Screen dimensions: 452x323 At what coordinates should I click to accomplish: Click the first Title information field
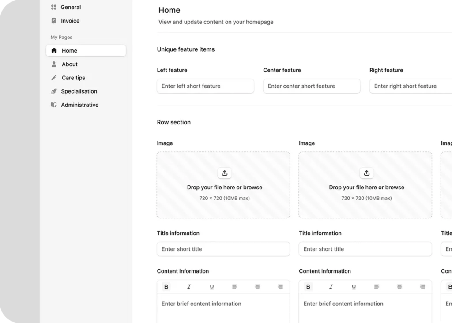(223, 249)
